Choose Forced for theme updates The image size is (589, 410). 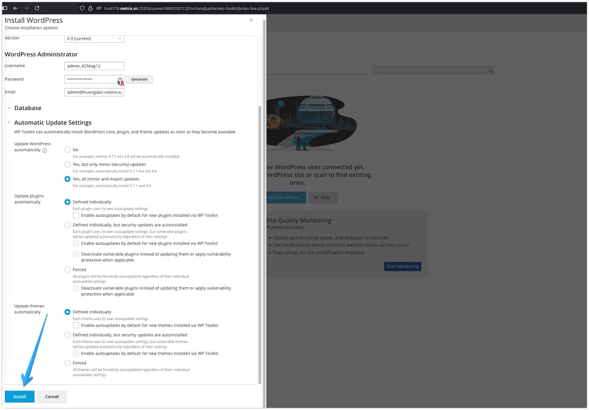[67, 362]
